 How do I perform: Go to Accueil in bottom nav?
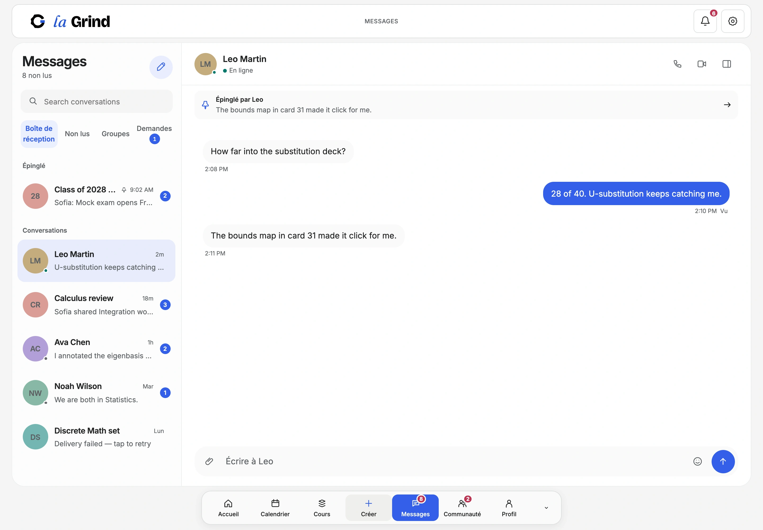click(228, 508)
